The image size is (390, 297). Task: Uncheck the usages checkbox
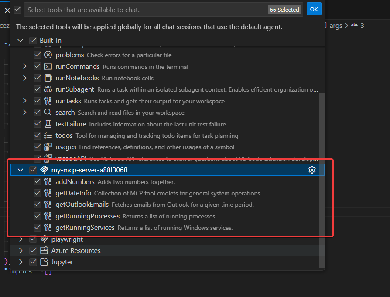[38, 147]
